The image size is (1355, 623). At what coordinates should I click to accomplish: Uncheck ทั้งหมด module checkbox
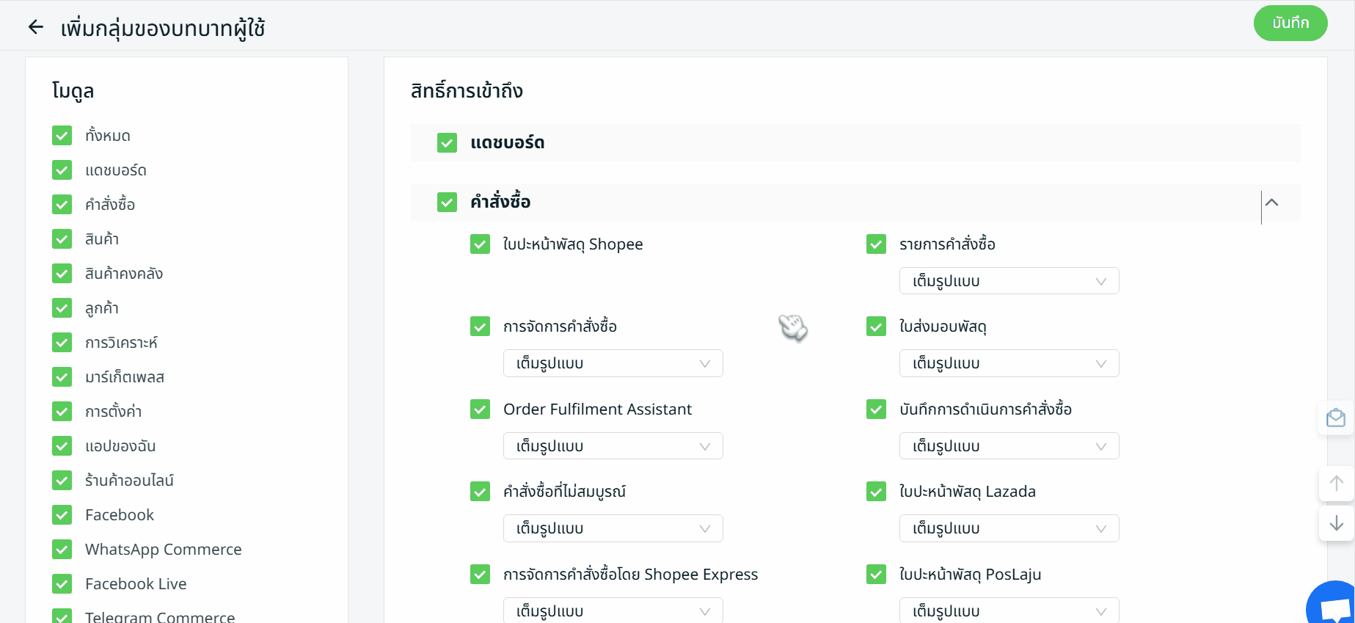coord(62,136)
